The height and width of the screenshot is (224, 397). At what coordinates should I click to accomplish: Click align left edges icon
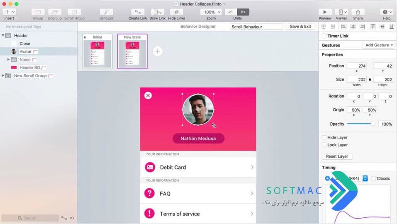pos(343,26)
